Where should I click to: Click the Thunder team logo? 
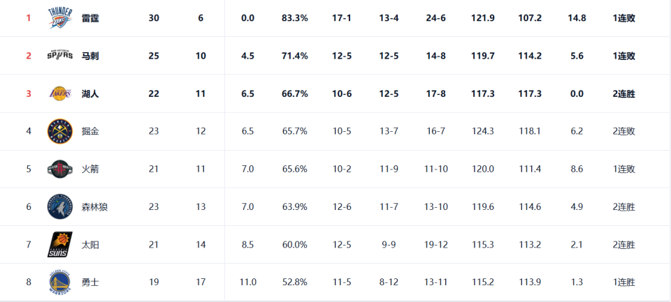pyautogui.click(x=59, y=18)
